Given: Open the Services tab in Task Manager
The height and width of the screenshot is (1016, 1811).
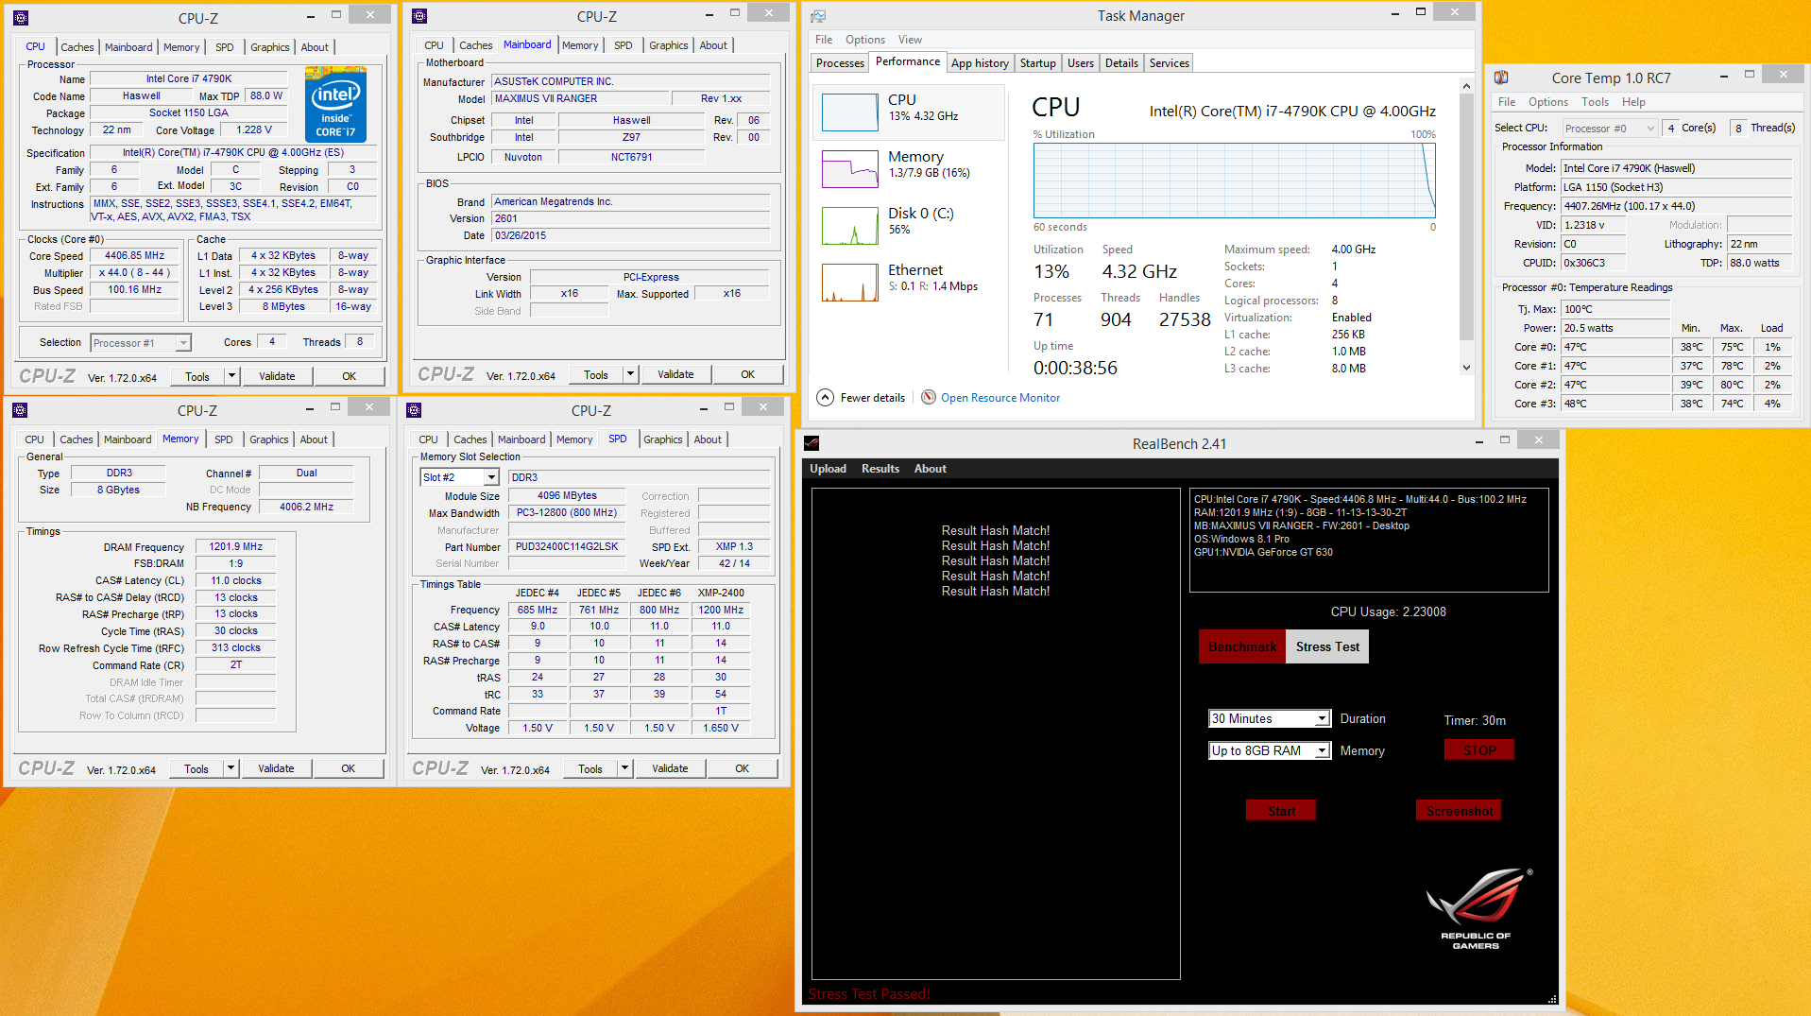Looking at the screenshot, I should pyautogui.click(x=1169, y=63).
